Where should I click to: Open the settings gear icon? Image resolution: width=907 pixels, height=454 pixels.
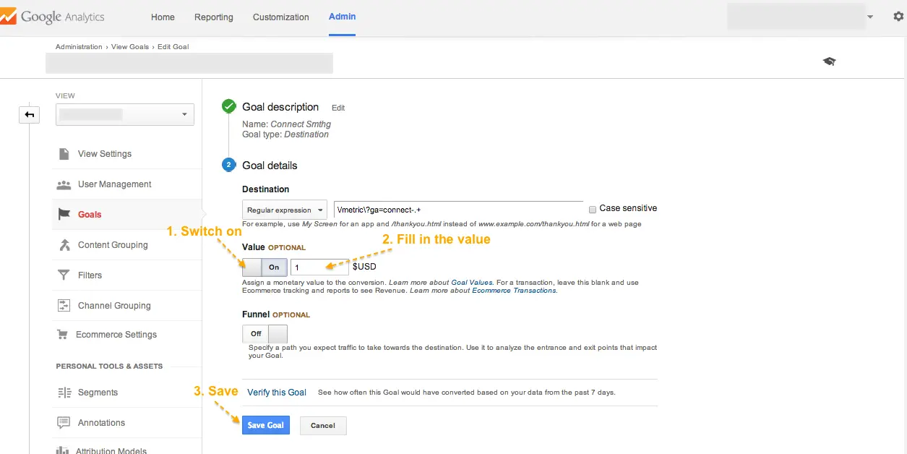point(898,17)
